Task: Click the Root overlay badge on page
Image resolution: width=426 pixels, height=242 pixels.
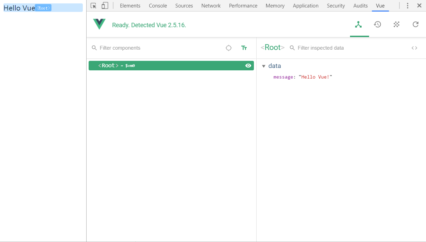Action: 43,8
